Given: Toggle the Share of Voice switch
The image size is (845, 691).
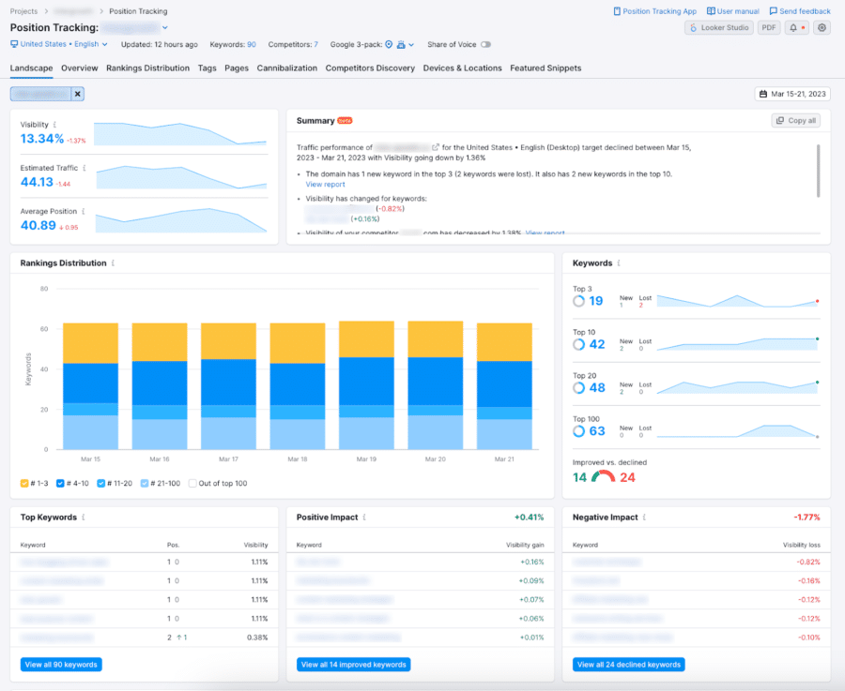Looking at the screenshot, I should point(485,45).
